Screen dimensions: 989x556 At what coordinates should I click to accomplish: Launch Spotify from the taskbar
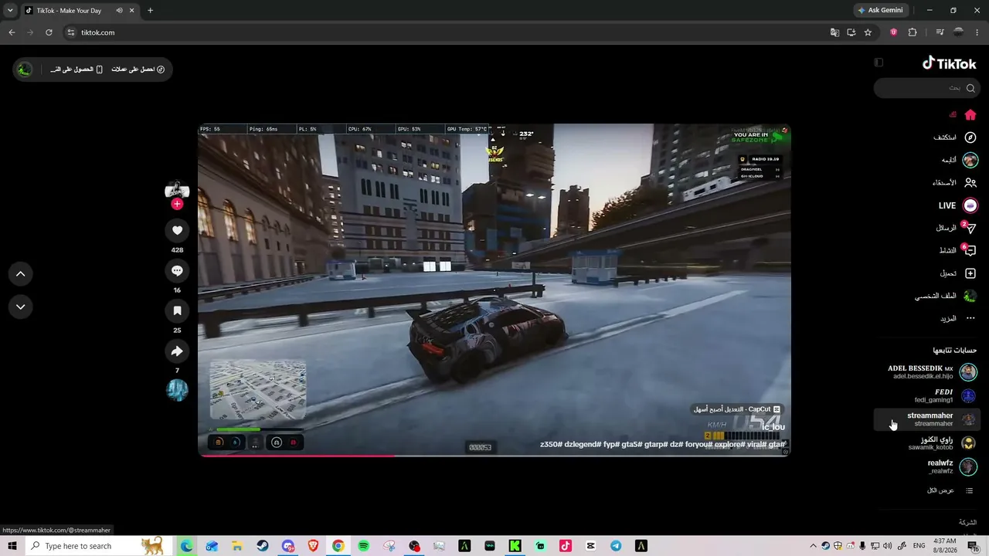(x=363, y=546)
